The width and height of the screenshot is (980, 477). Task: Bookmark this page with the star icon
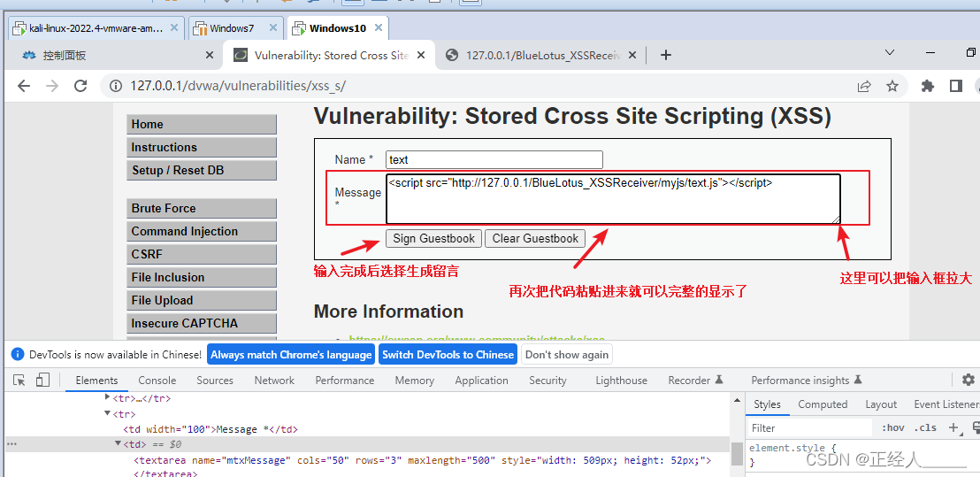click(892, 86)
